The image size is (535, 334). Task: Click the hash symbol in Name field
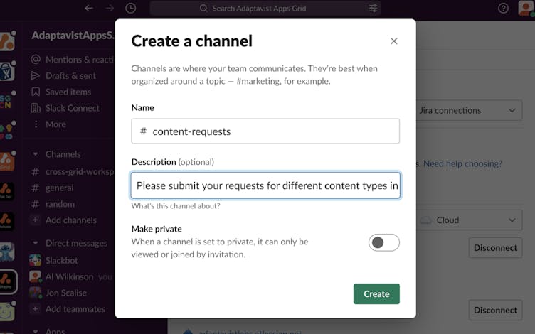coord(143,131)
